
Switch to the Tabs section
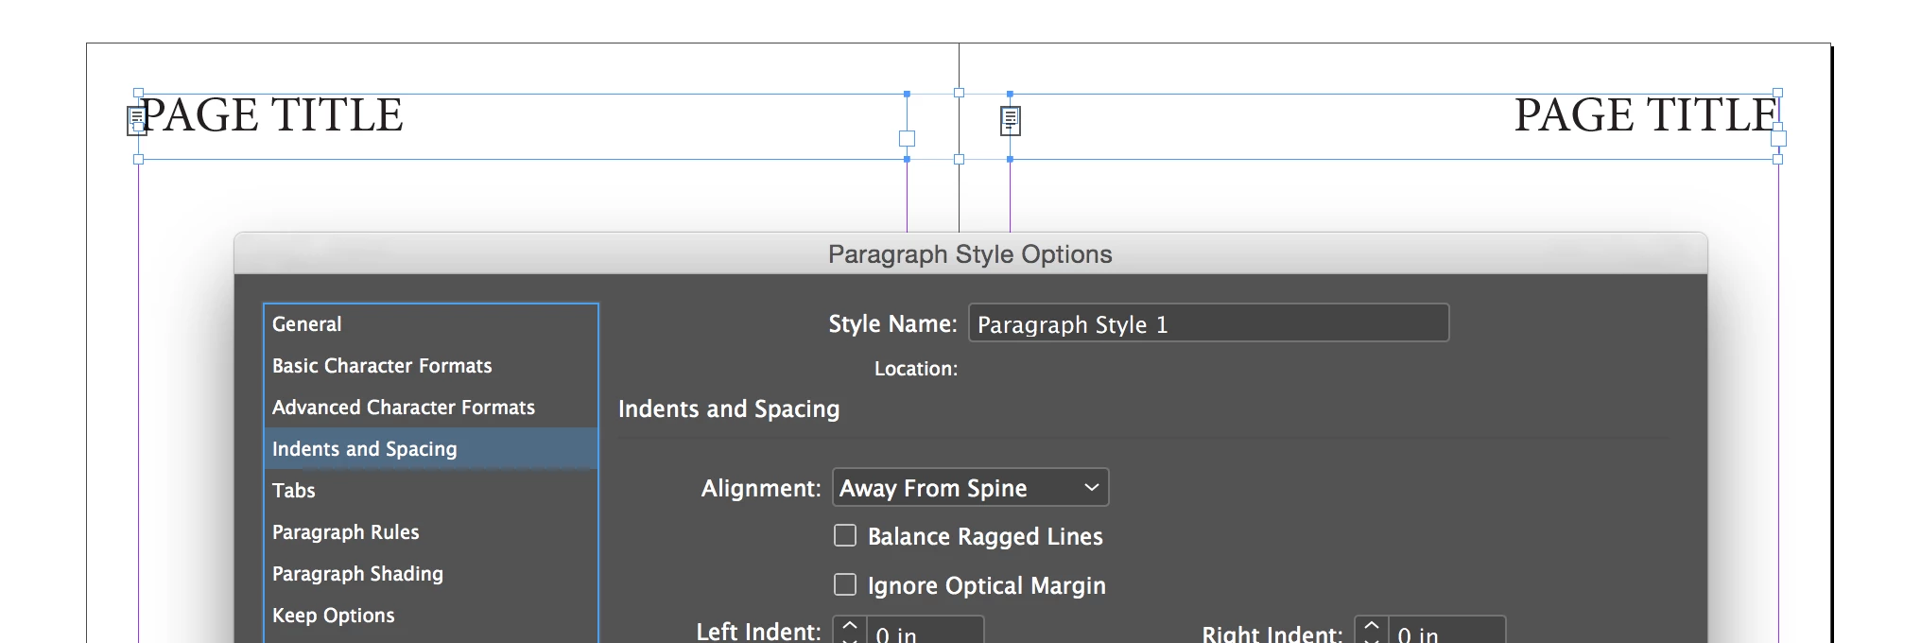(294, 491)
